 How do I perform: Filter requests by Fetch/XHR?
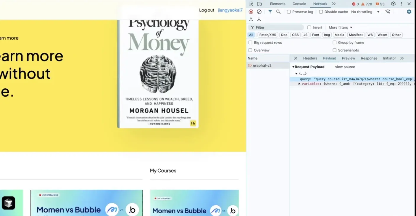pos(268,35)
